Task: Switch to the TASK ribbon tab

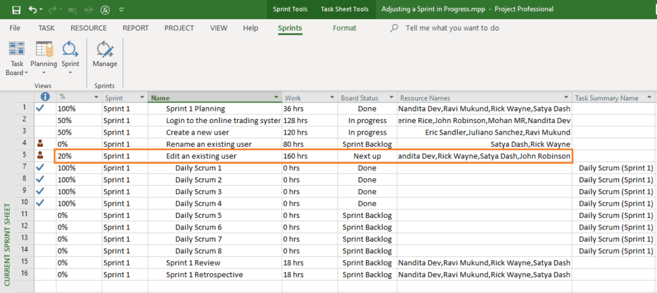Action: (46, 28)
